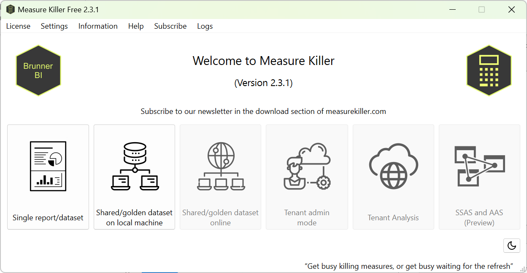Select SSAS and AAS (Preview) icon

click(479, 166)
